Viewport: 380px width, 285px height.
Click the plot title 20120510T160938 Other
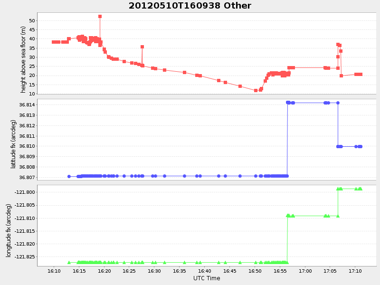point(190,6)
